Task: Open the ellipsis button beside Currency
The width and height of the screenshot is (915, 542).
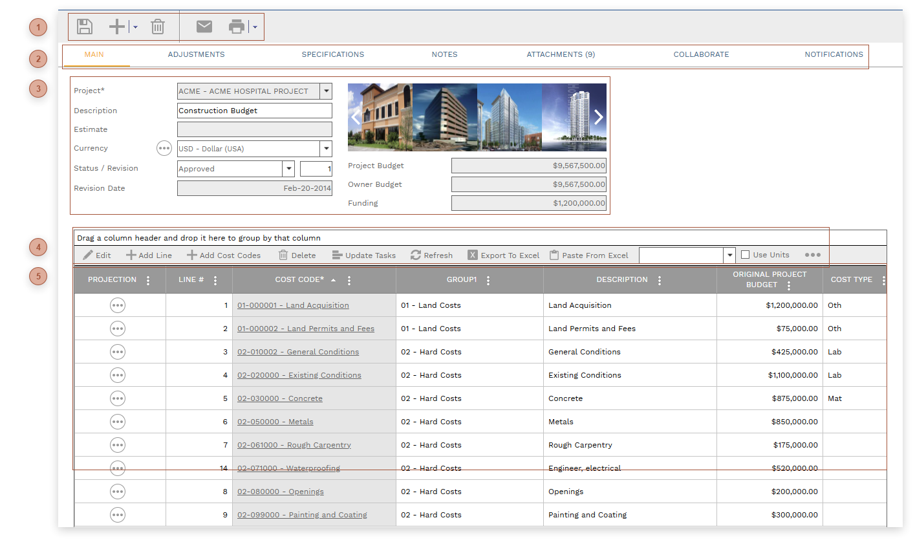Action: coord(164,149)
